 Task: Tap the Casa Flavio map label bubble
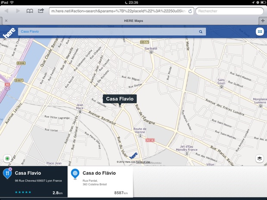coord(120,99)
